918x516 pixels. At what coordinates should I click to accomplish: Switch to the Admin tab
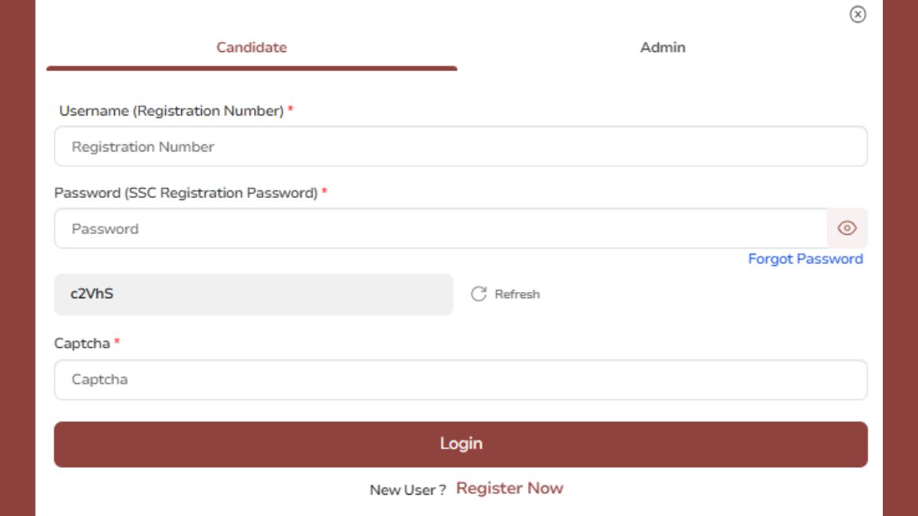coord(662,47)
